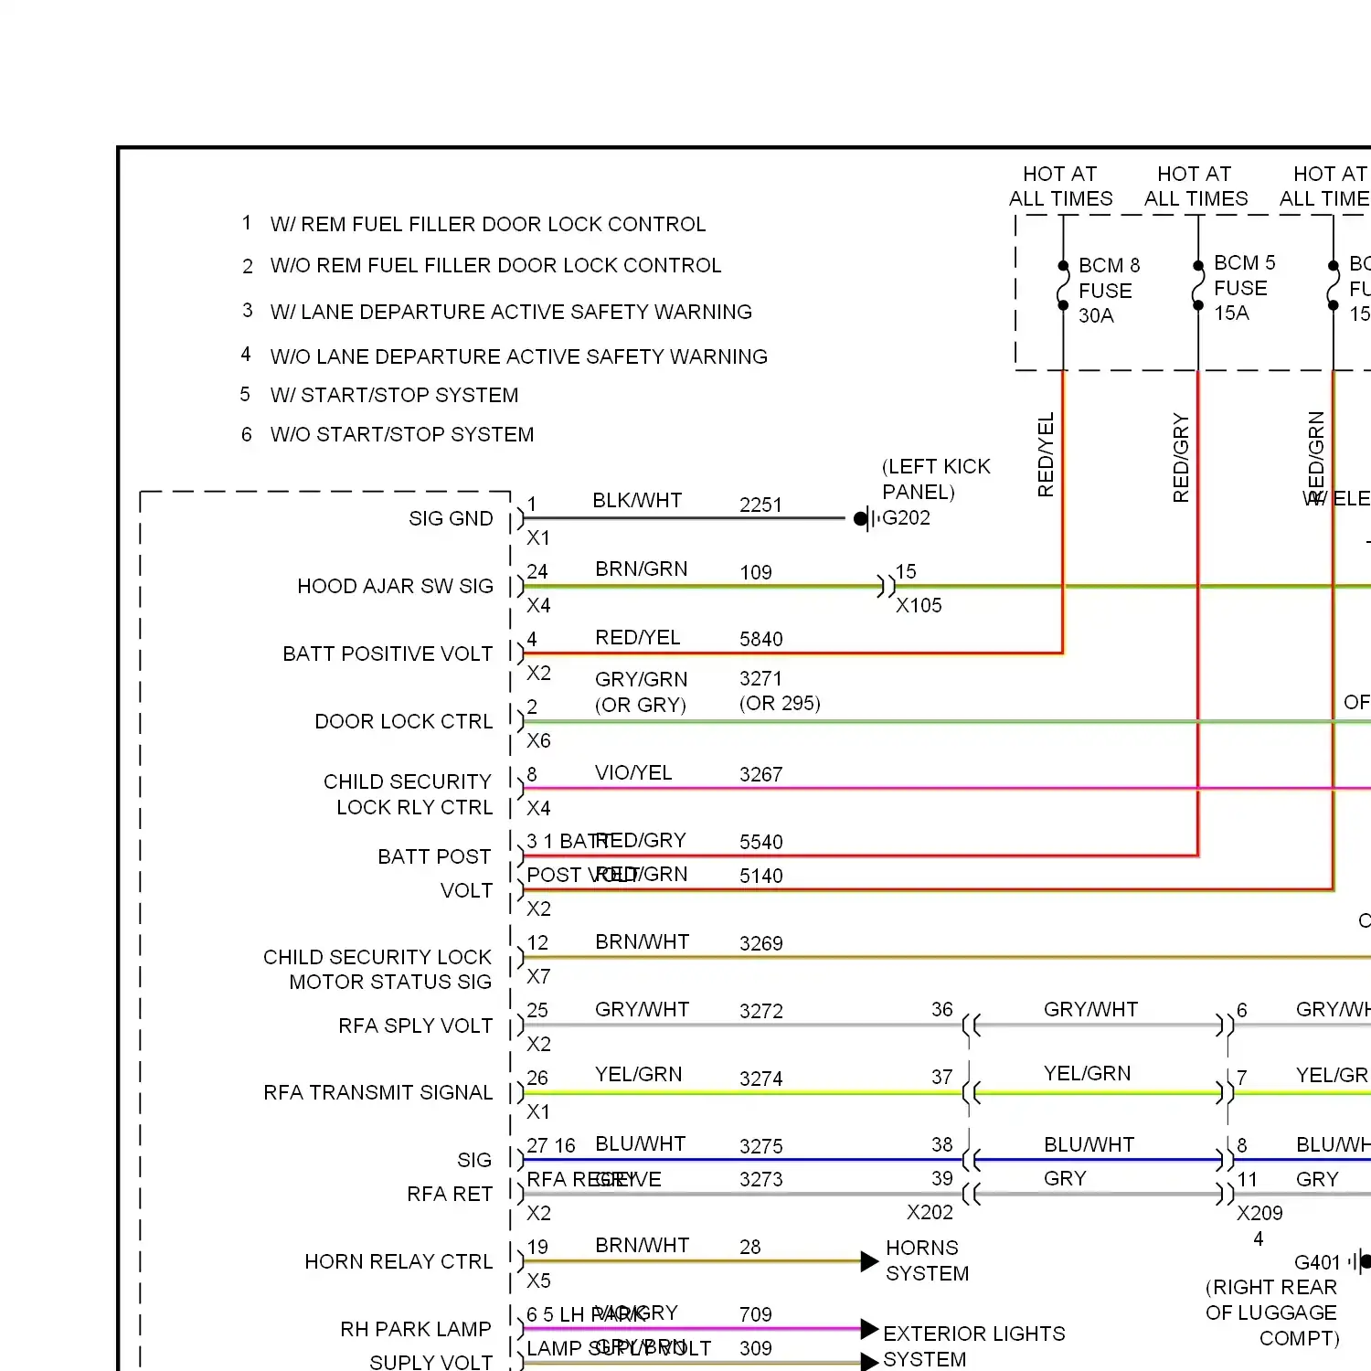Click the DOOR LOCK CTRL label
1371x1371 pixels.
(403, 721)
